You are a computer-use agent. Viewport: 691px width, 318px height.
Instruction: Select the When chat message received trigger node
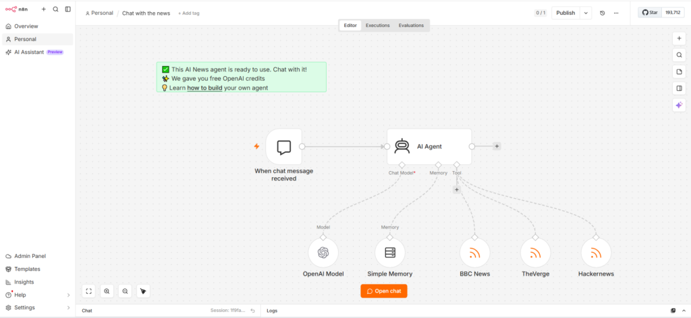click(284, 146)
